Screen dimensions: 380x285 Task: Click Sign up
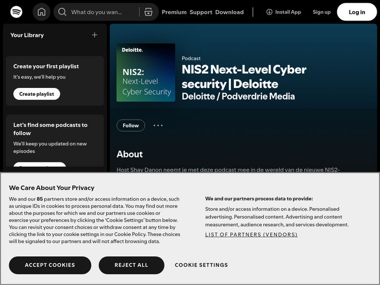322,12
